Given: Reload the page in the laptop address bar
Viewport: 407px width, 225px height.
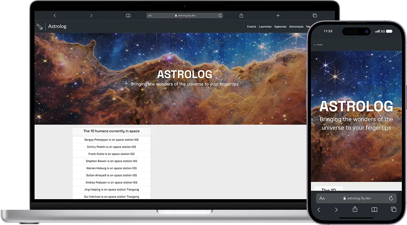Looking at the screenshot, I should [x=220, y=15].
